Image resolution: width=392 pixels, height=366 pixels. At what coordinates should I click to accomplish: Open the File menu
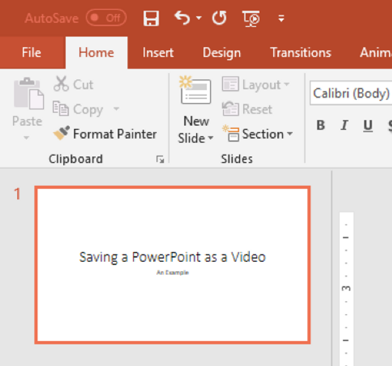[31, 52]
